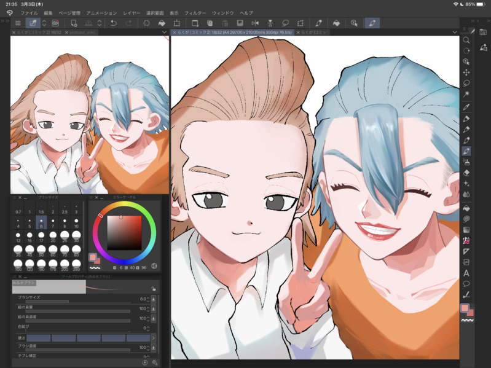Select the Eraser tool
This screenshot has height=368, width=491.
[x=466, y=173]
